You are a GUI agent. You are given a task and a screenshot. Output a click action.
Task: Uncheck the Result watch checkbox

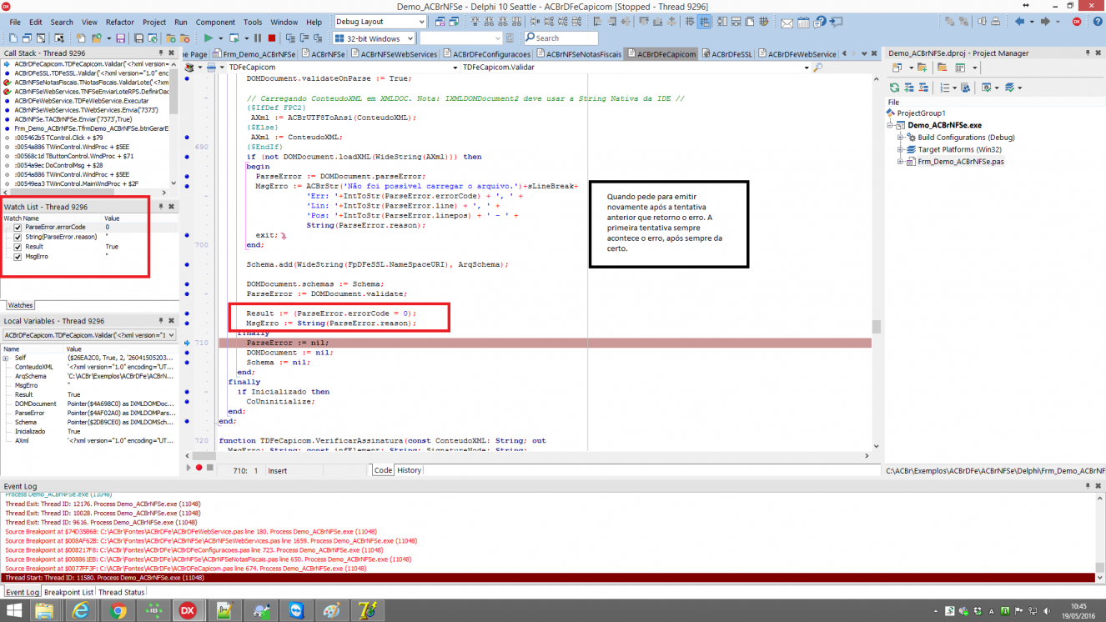coord(18,247)
